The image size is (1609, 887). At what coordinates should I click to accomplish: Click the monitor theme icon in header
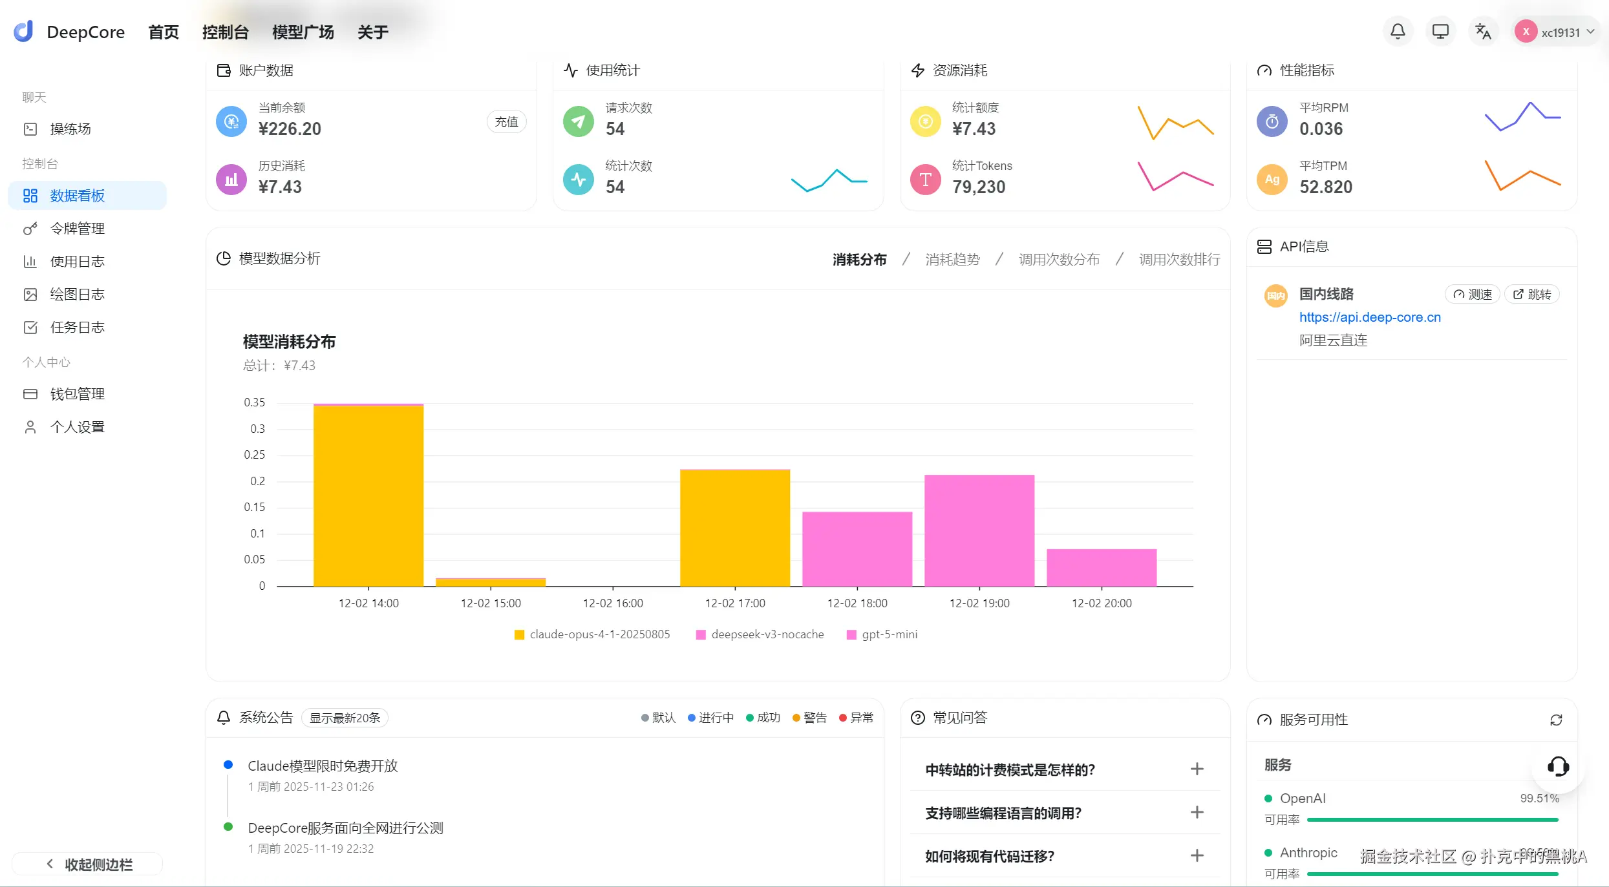(1440, 32)
